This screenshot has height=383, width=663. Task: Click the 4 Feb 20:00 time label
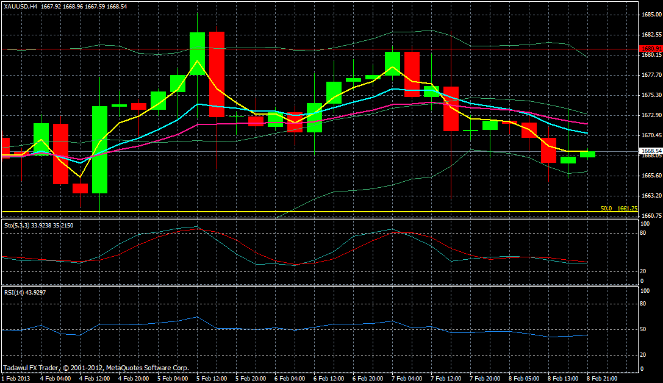coord(133,378)
